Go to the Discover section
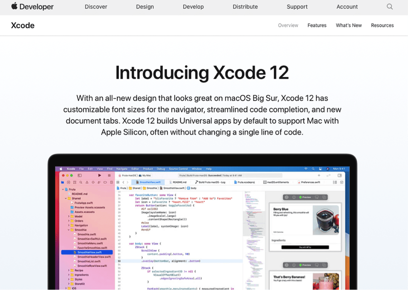408x290 pixels. [x=96, y=7]
